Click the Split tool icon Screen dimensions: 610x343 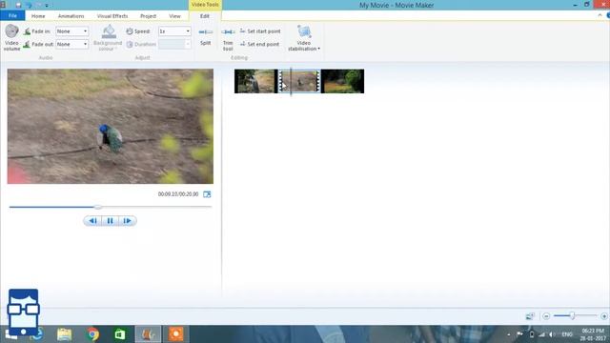206,31
